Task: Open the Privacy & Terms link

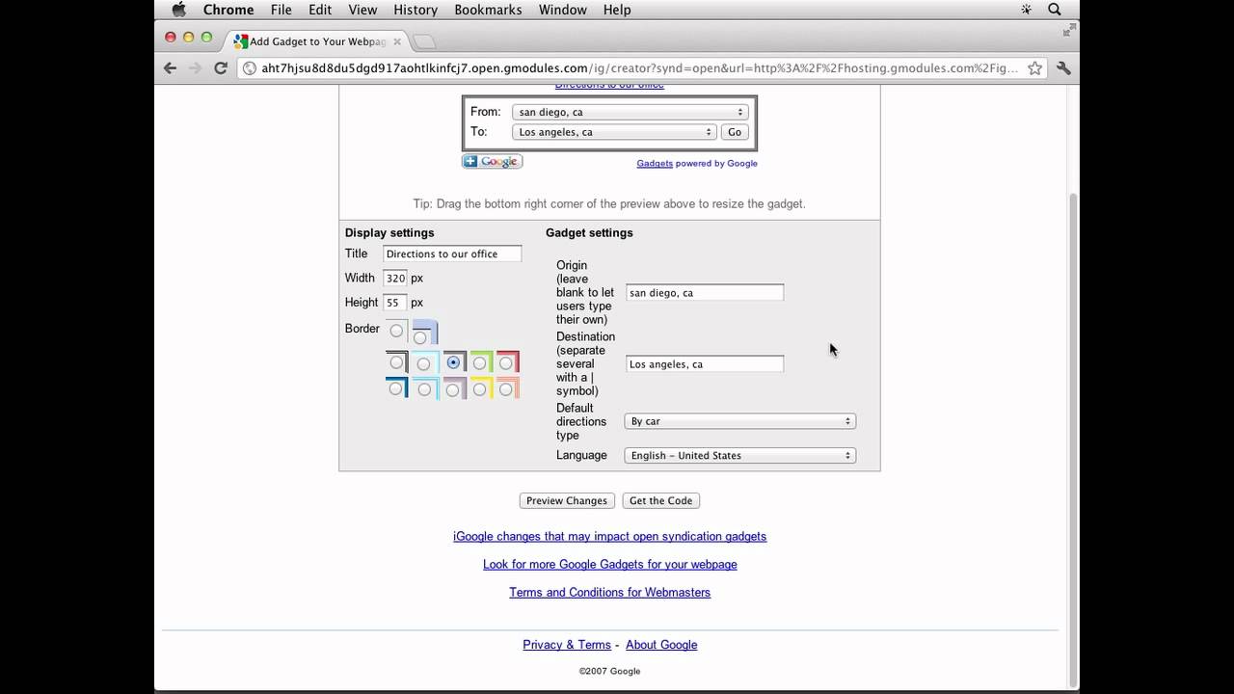Action: pos(567,645)
